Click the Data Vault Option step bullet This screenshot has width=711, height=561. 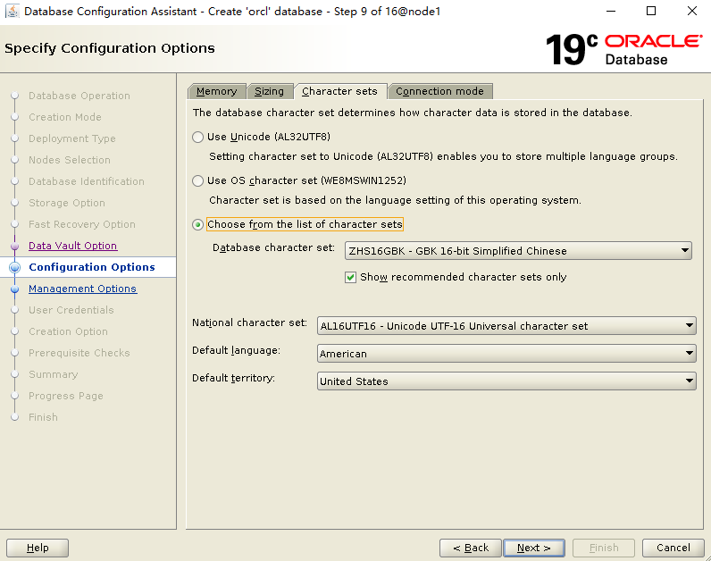click(x=15, y=246)
